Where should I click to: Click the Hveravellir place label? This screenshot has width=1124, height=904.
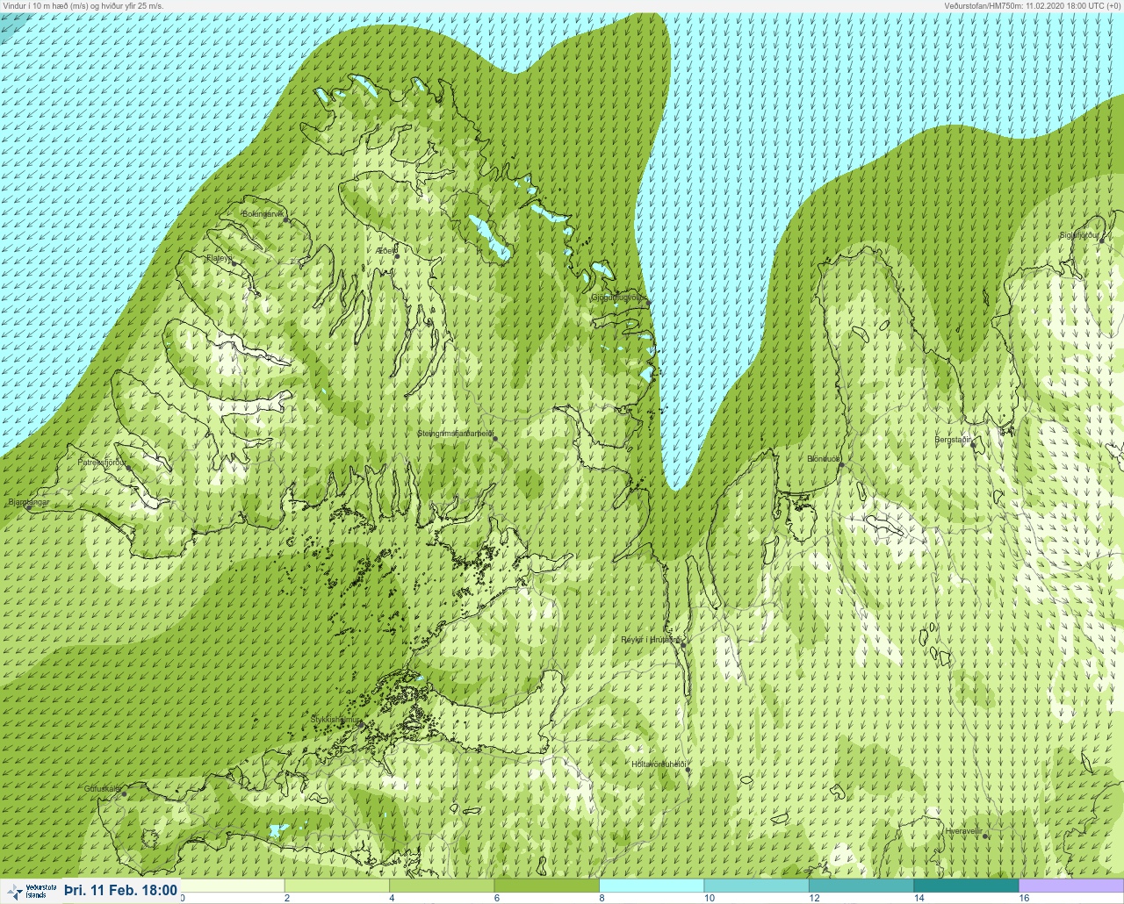(x=964, y=830)
